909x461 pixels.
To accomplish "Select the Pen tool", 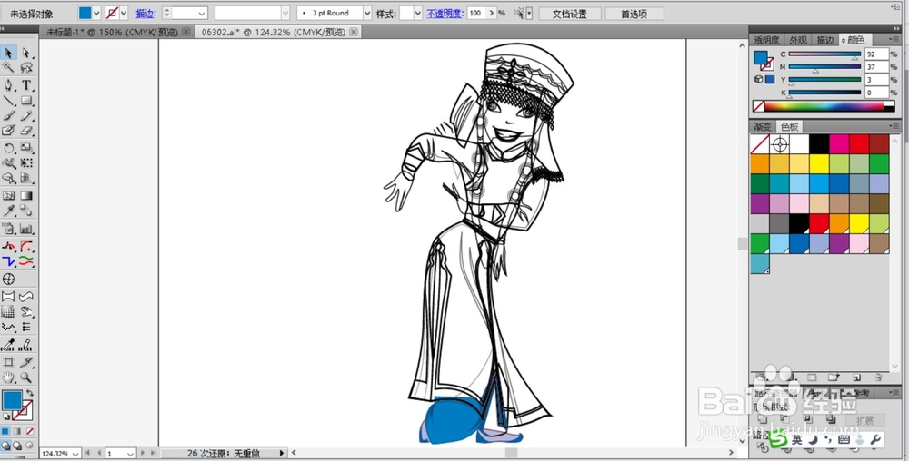I will (8, 85).
